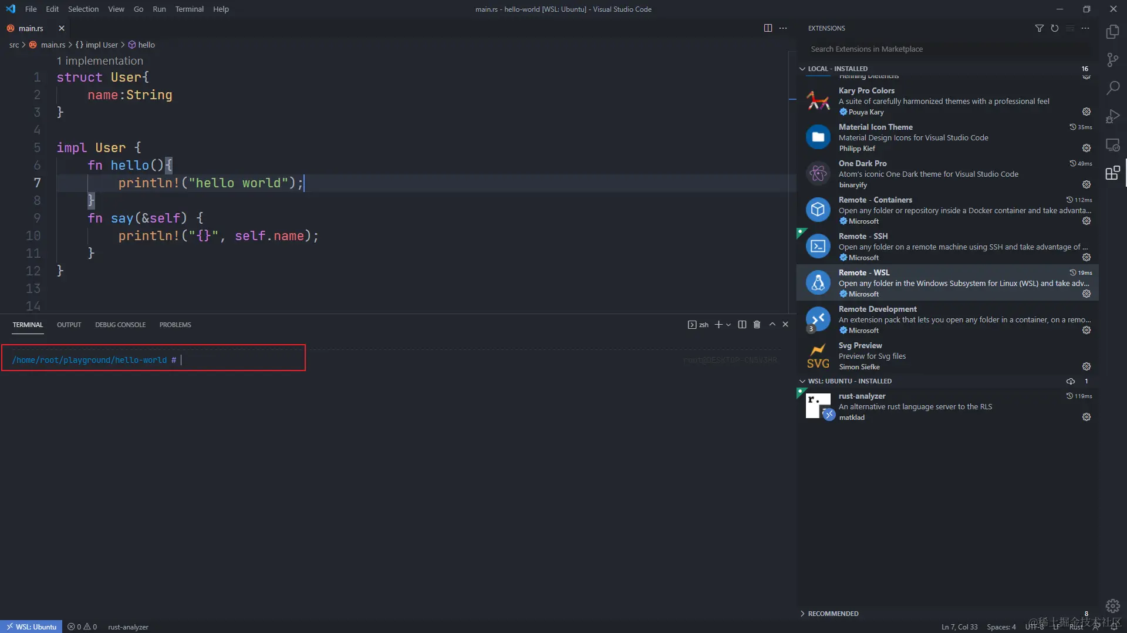Collapse the WSL: Ubuntu - Installed section
Image resolution: width=1127 pixels, height=633 pixels.
(x=802, y=381)
